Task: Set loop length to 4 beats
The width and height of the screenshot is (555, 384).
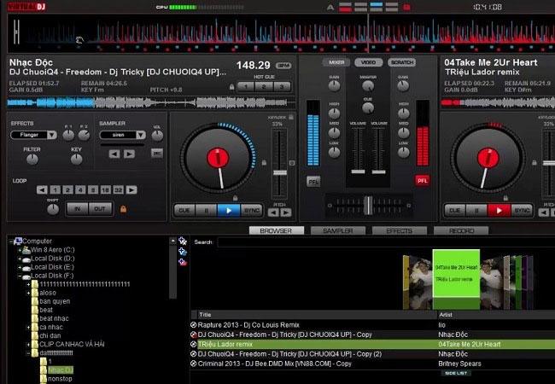Action: point(80,190)
